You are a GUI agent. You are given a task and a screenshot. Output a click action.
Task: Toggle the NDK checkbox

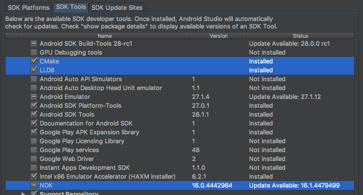[x=34, y=186]
